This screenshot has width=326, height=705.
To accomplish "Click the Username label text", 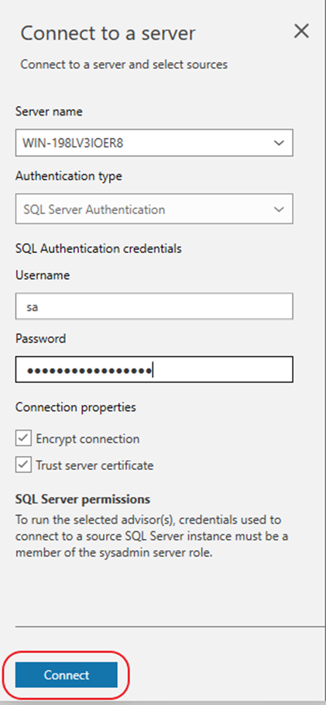I will tap(43, 275).
